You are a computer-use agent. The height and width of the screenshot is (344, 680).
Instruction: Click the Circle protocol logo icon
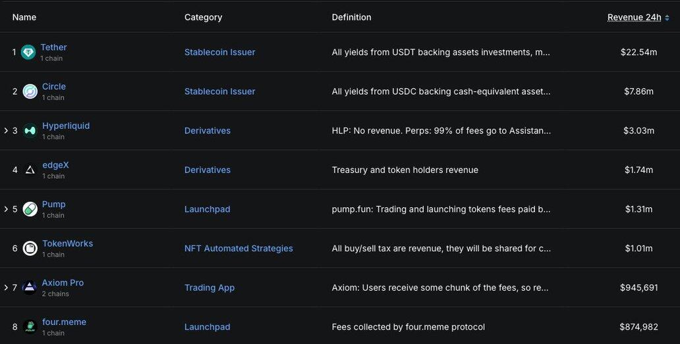click(x=30, y=91)
